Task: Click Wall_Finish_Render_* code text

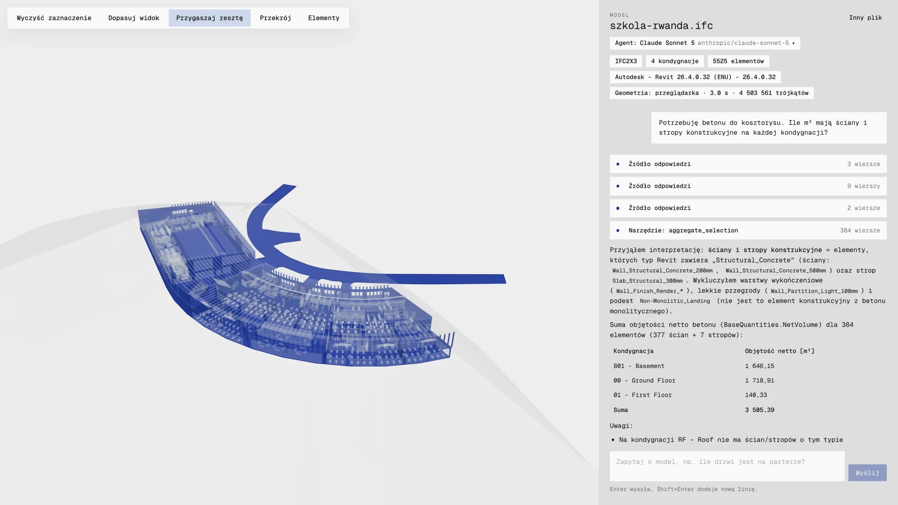Action: tap(650, 291)
